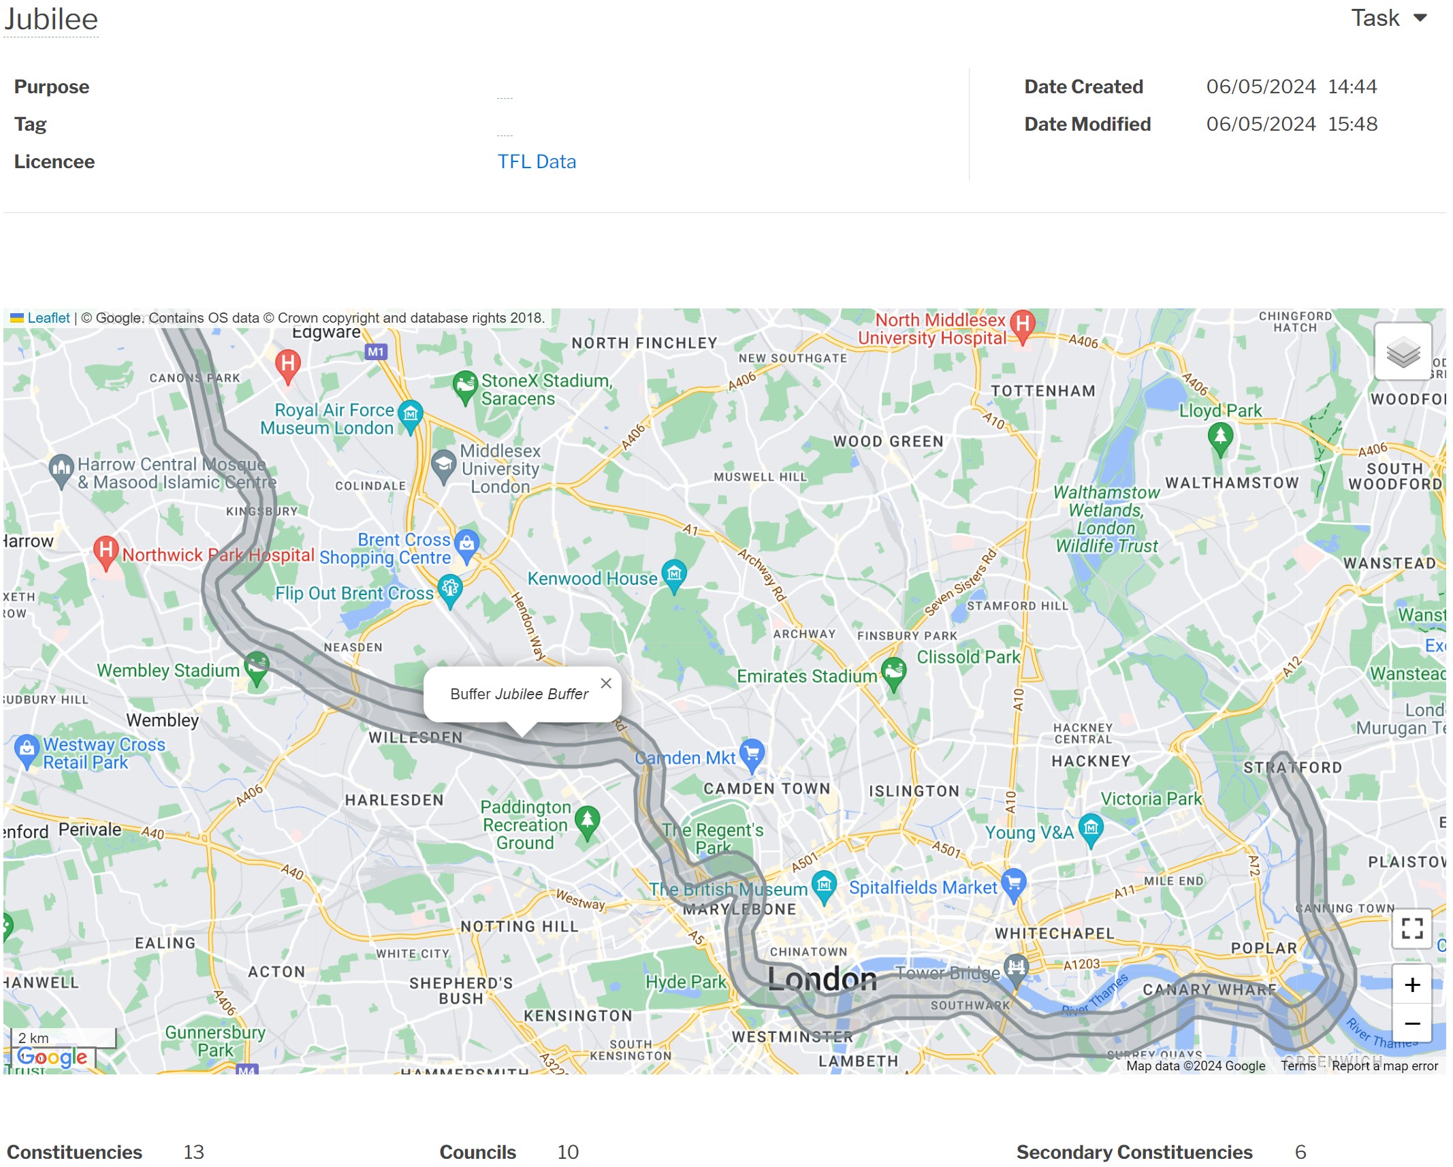The image size is (1453, 1167).
Task: Click the Councils count 10
Action: click(568, 1152)
